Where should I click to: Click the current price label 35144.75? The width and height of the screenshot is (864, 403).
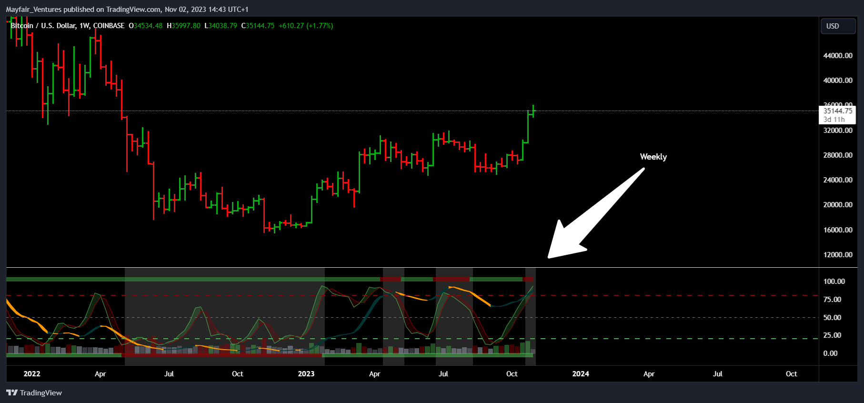click(837, 111)
